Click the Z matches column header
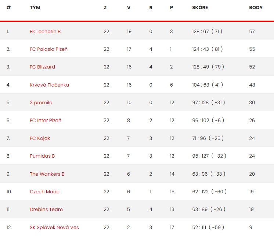Screen dimensions: 274x239 click(x=105, y=7)
